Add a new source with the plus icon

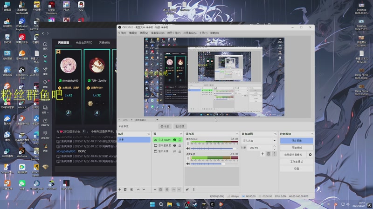click(x=155, y=189)
